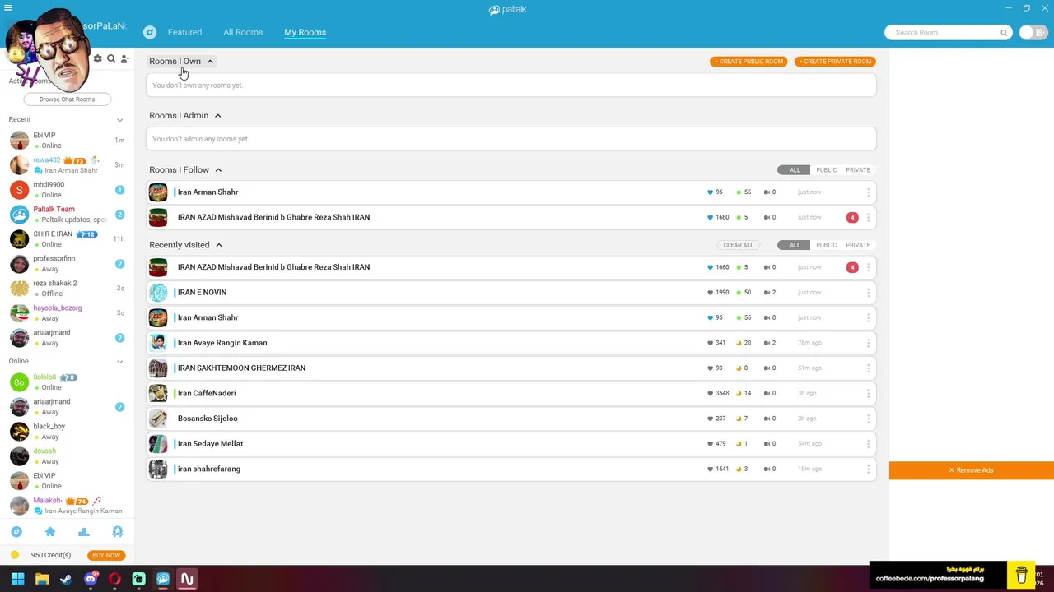Click the explore compass icon in sidebar footer
1054x592 pixels.
pyautogui.click(x=16, y=532)
